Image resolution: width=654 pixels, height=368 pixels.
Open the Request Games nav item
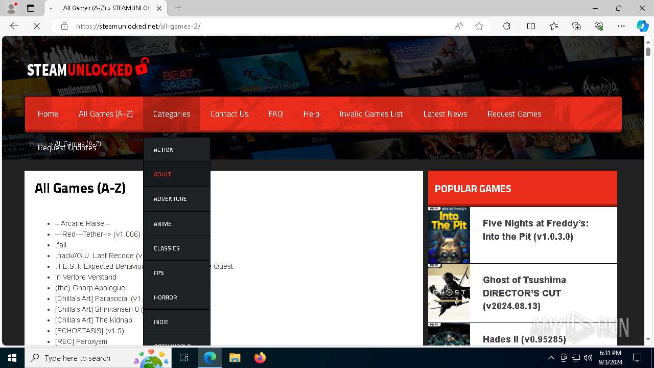pyautogui.click(x=515, y=114)
